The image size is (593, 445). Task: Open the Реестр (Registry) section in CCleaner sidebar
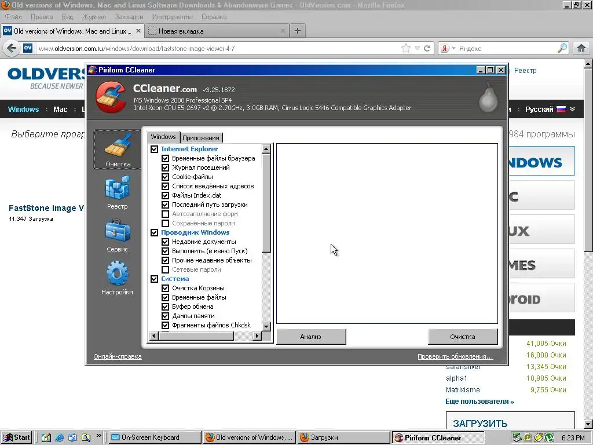tap(117, 192)
